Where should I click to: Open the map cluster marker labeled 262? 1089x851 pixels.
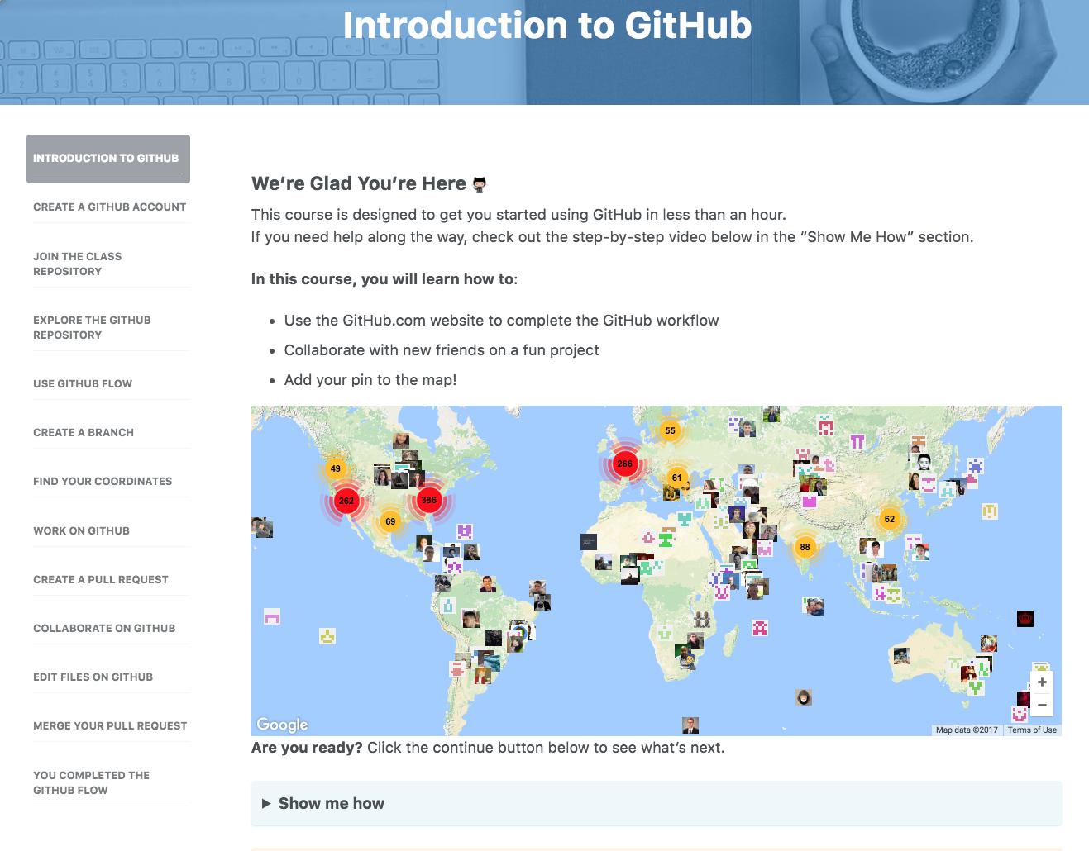coord(346,501)
